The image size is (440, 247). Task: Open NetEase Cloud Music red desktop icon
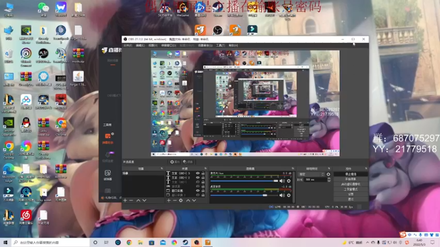[26, 217]
